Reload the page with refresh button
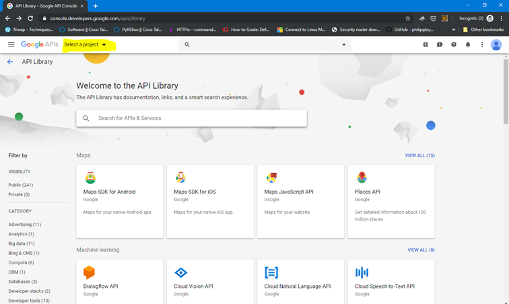This screenshot has width=509, height=304. [30, 18]
